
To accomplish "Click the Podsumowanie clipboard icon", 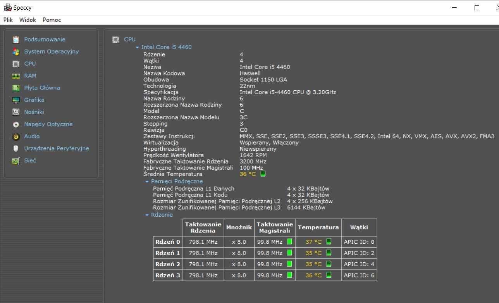I will click(x=16, y=40).
